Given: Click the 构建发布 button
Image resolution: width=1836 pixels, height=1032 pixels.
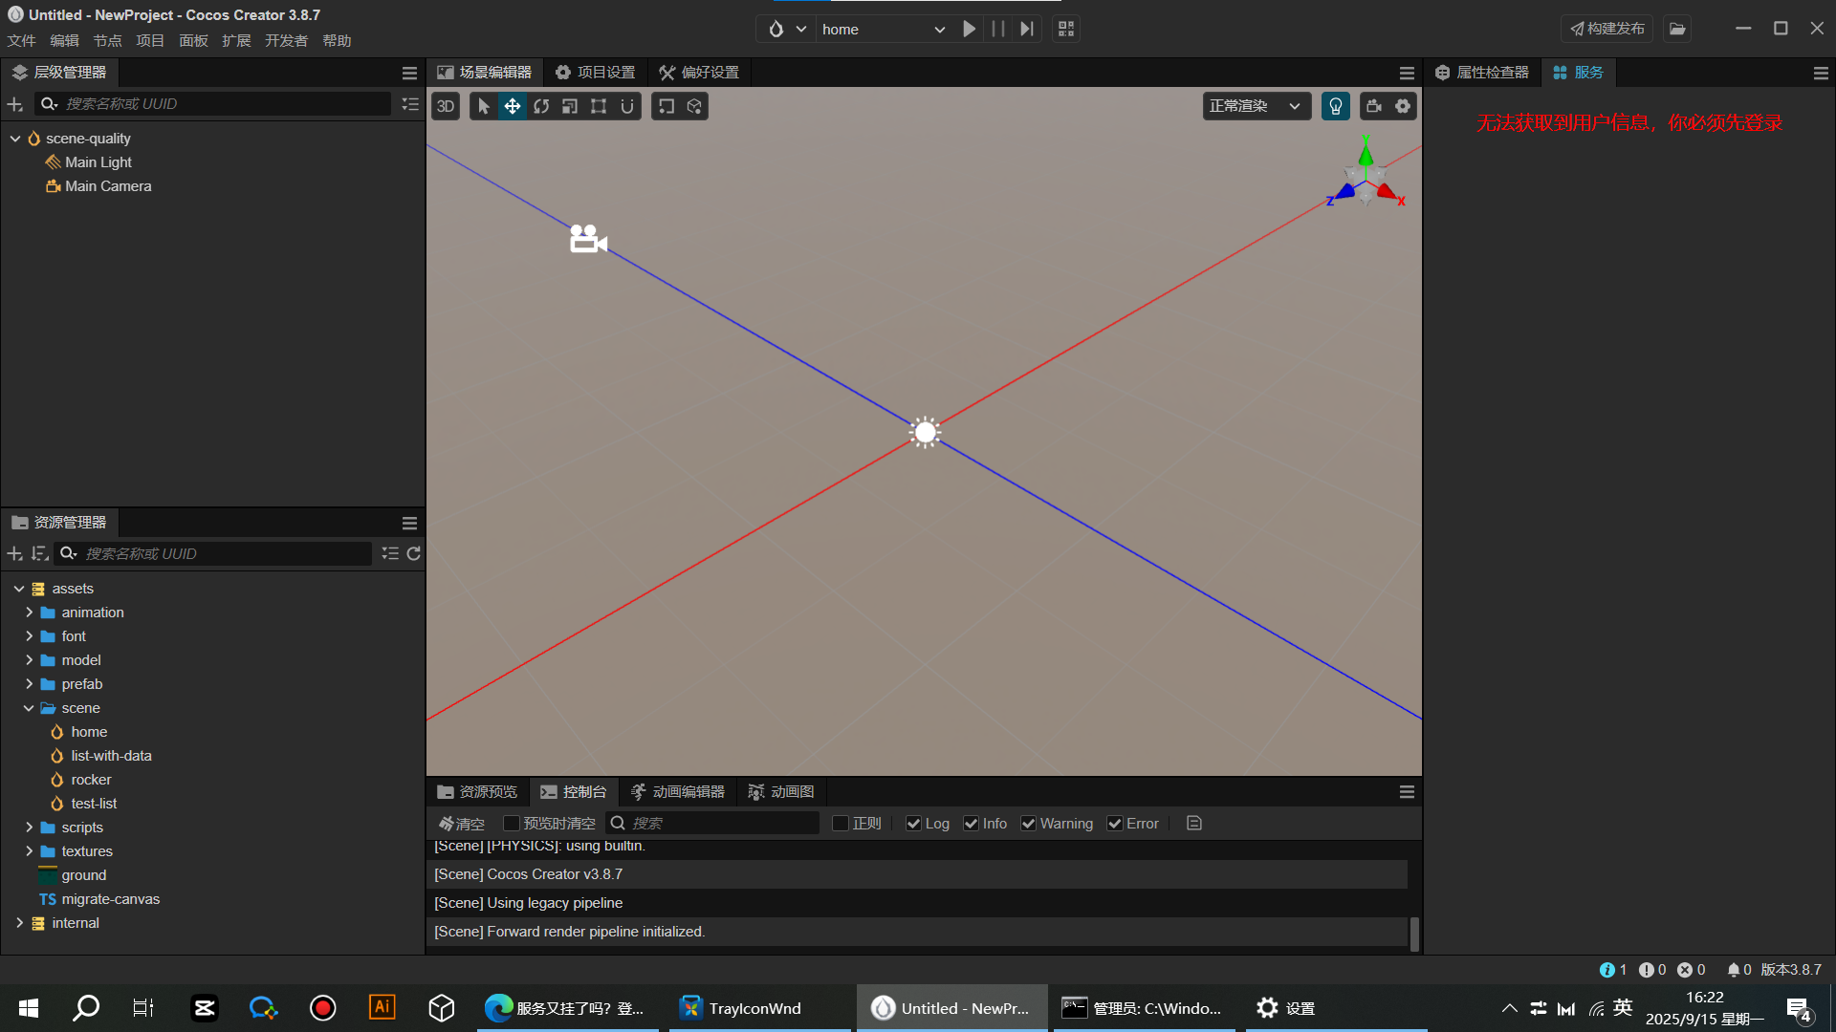Looking at the screenshot, I should coord(1607,29).
